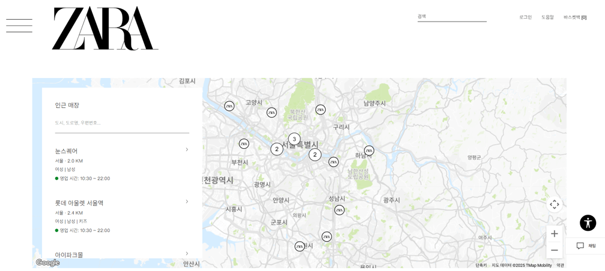Click the cluster marker 2 below marker 3

276,149
